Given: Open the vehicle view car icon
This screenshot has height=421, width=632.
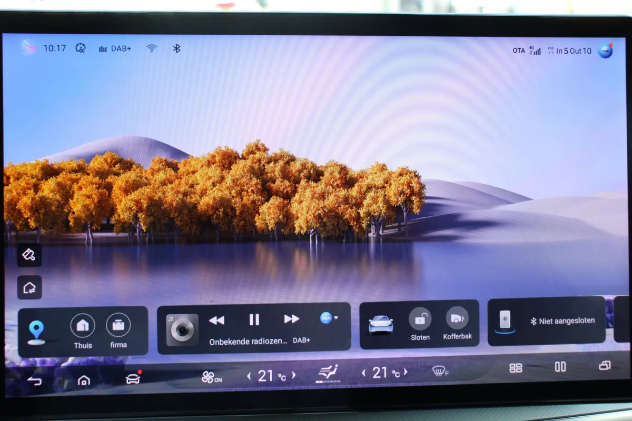Looking at the screenshot, I should click(x=381, y=324).
